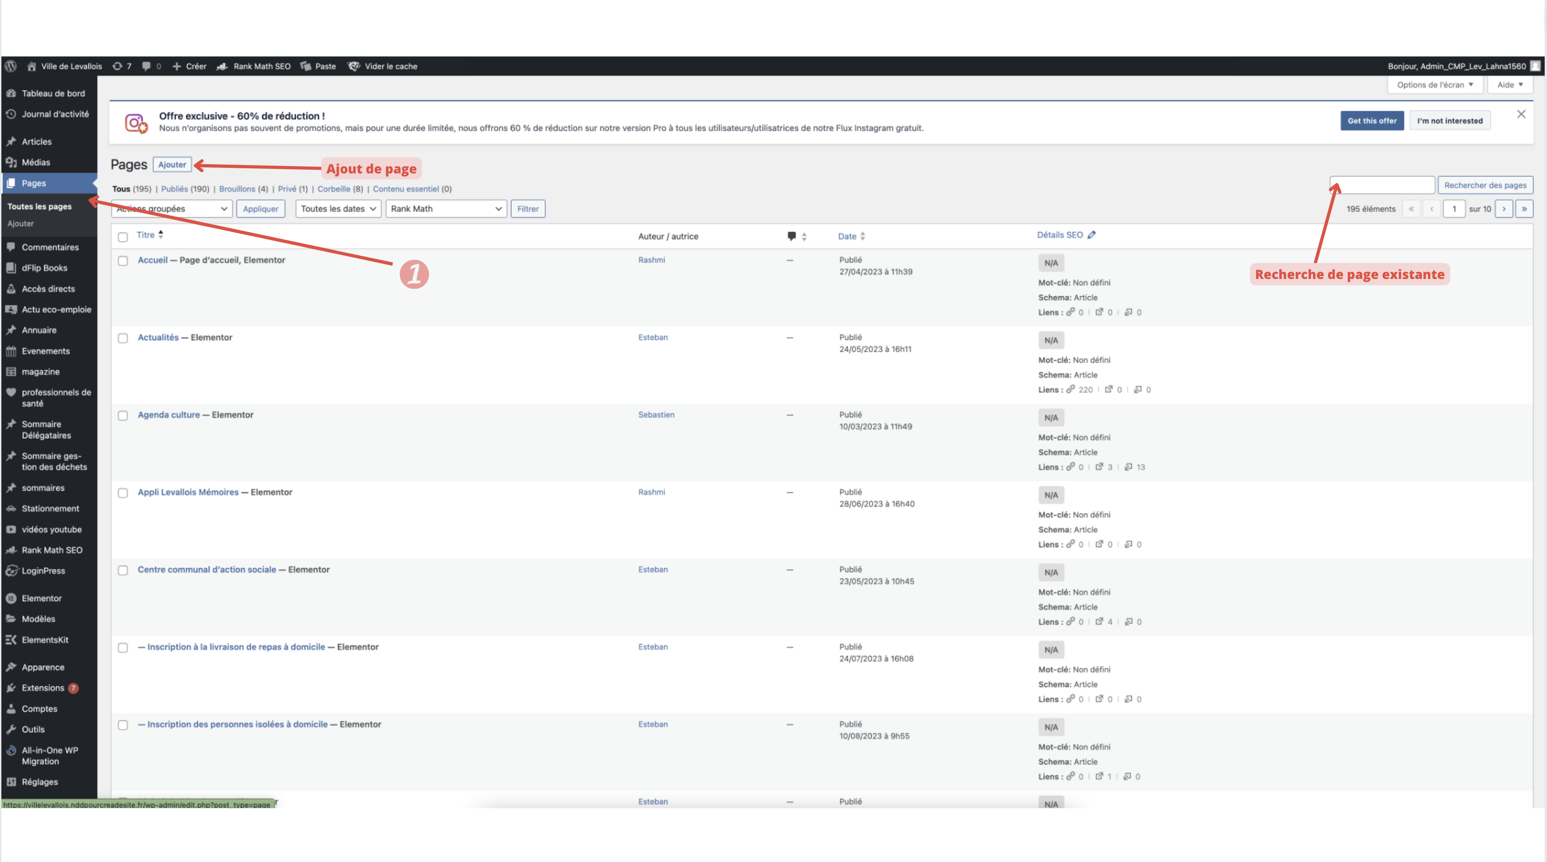Open the Médias sidebar menu item
Image resolution: width=1547 pixels, height=862 pixels.
click(35, 162)
